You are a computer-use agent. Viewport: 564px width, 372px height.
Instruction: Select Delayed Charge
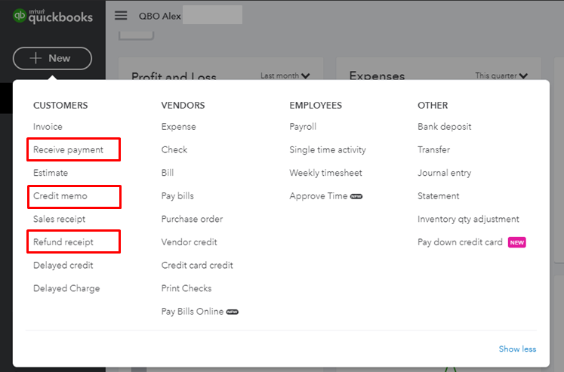tap(66, 288)
